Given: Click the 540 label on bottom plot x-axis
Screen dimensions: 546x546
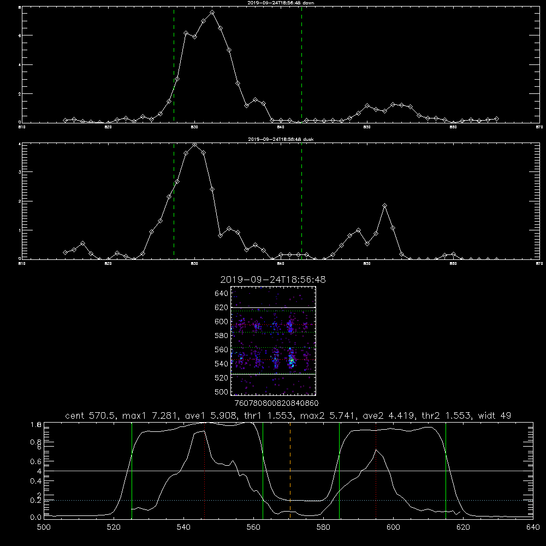Looking at the screenshot, I should pyautogui.click(x=183, y=527).
